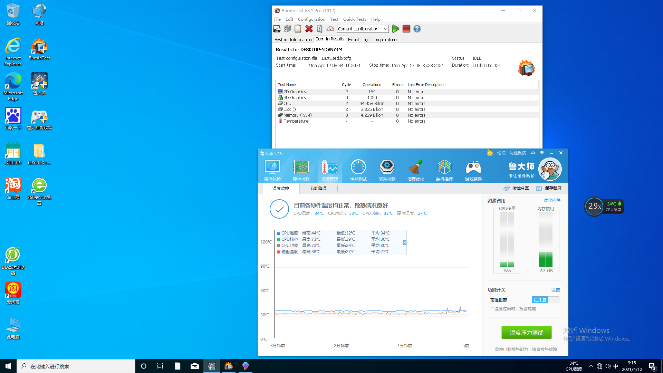
Task: Open the Help menu in BurnInTest
Action: click(376, 19)
